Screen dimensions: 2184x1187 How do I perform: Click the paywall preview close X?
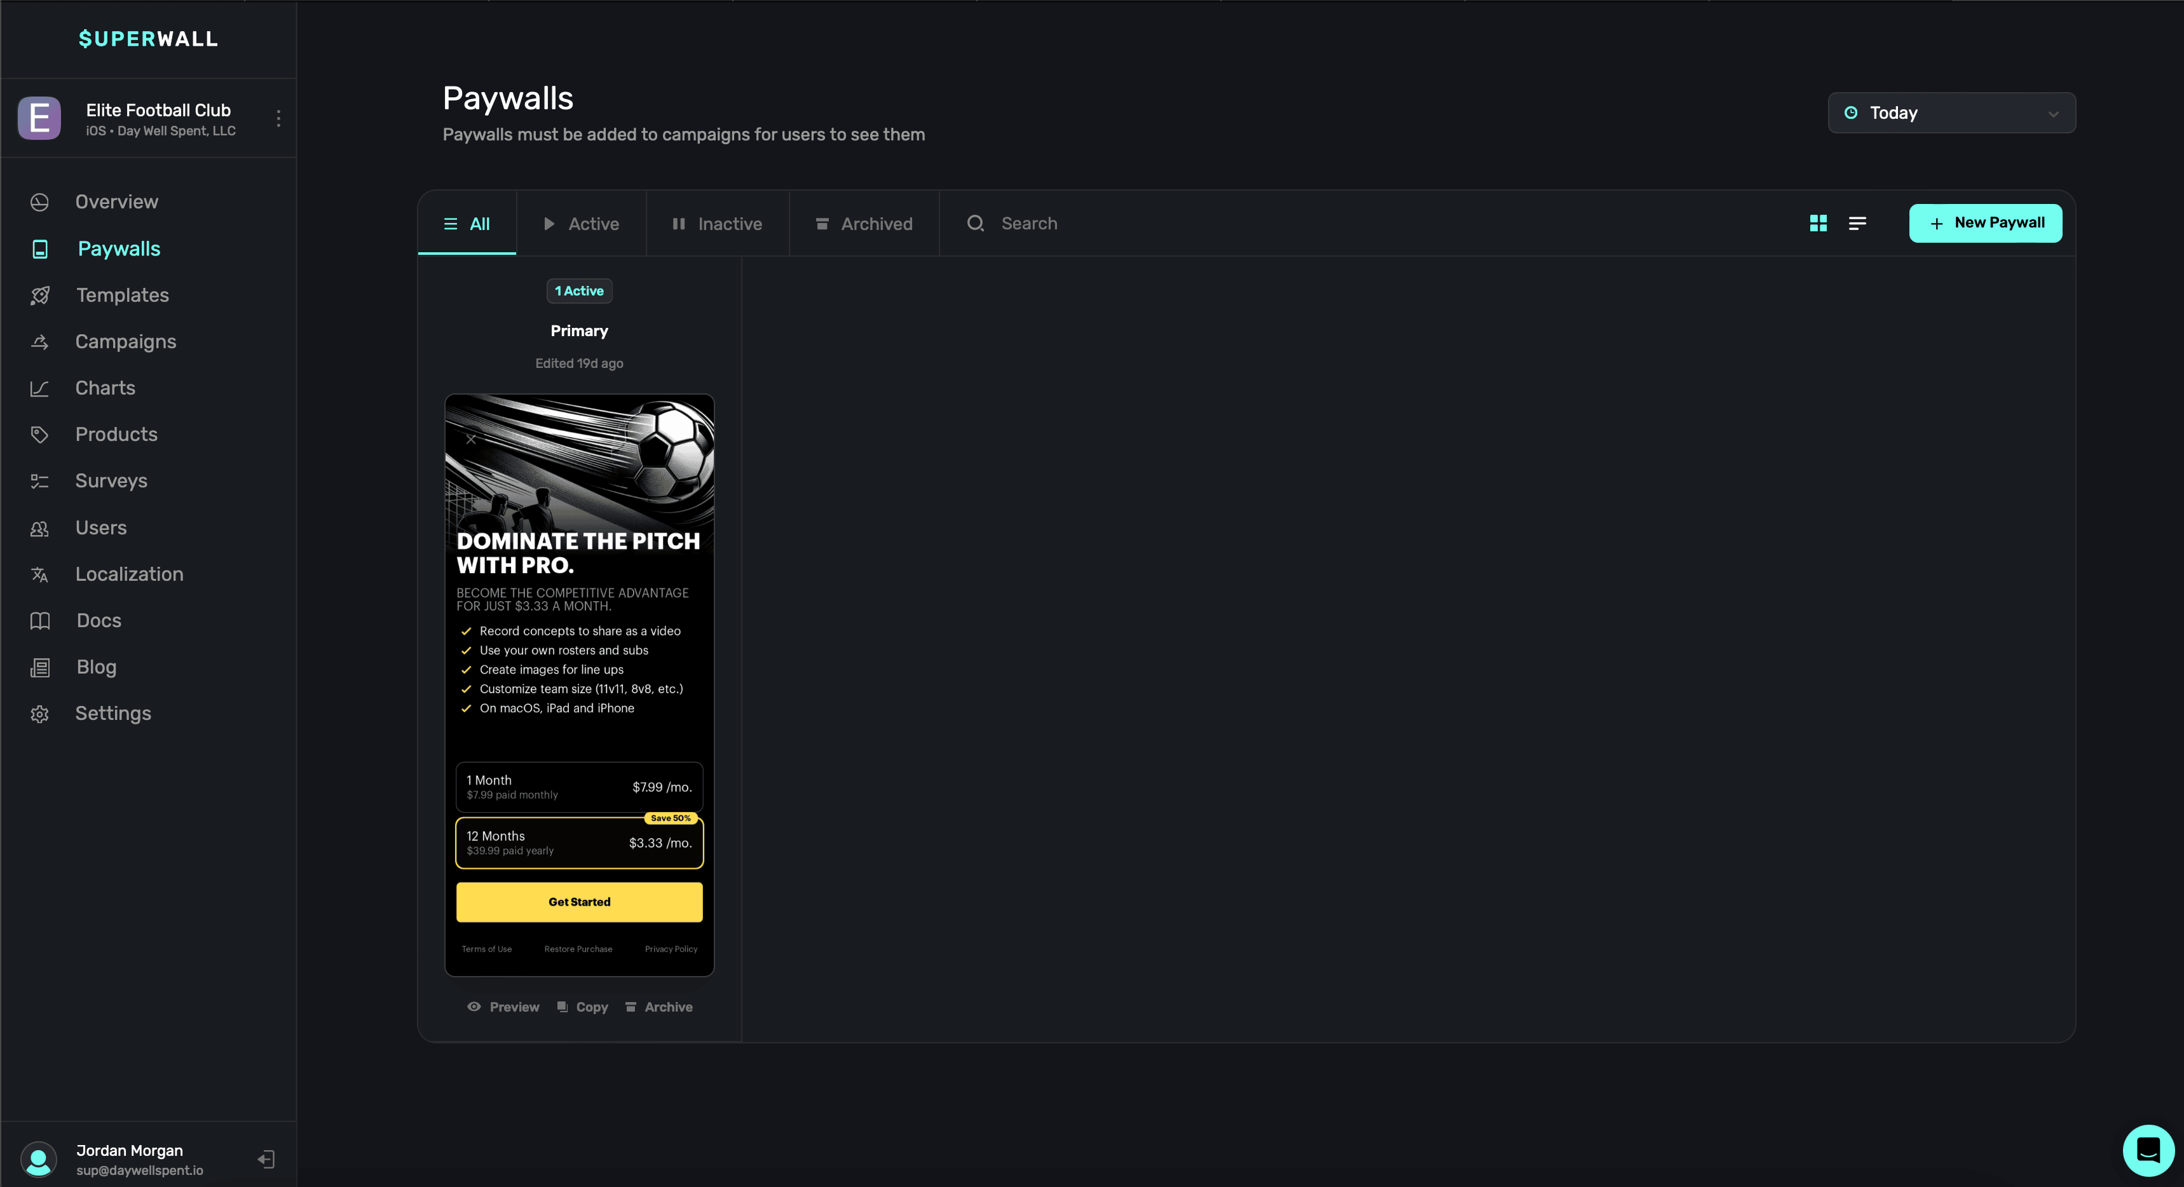coord(470,438)
